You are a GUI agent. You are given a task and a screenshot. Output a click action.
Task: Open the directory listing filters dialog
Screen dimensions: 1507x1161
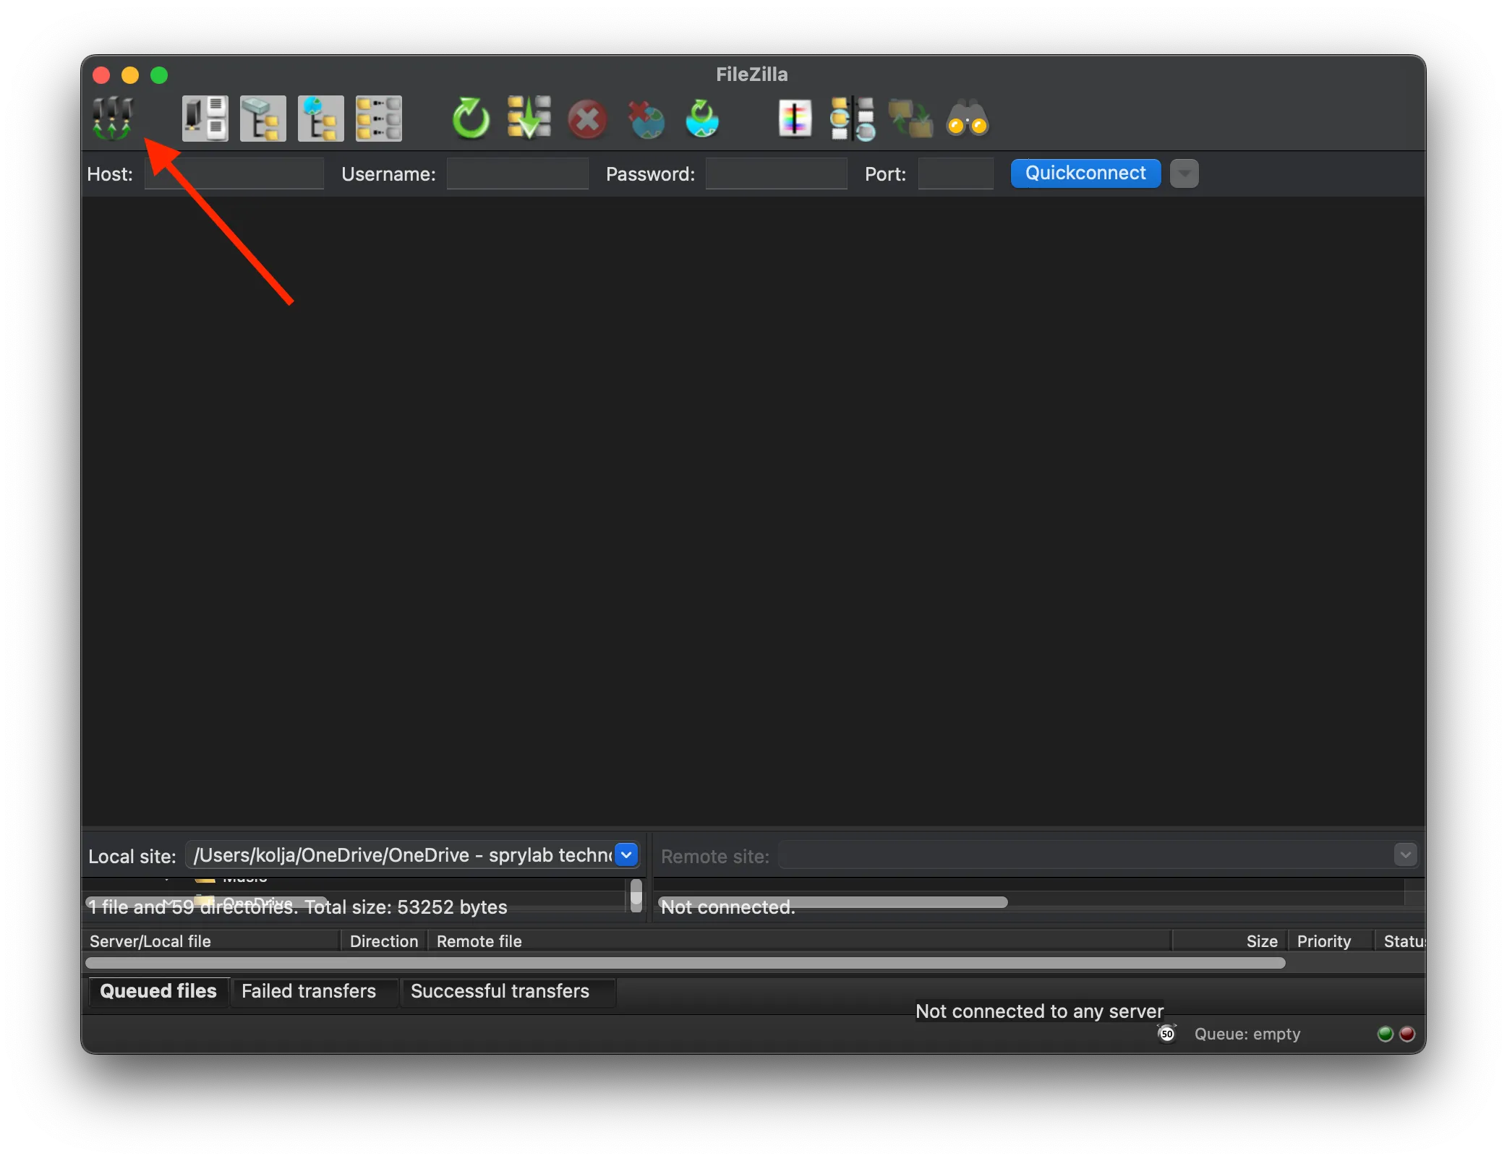(x=795, y=119)
